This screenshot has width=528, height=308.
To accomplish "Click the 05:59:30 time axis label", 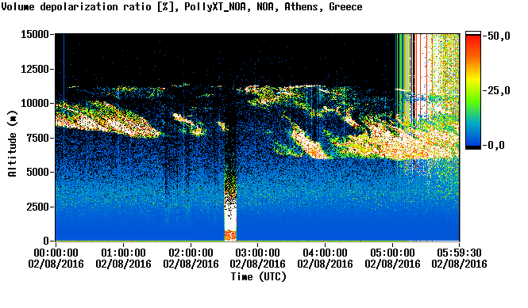I will coord(459,253).
